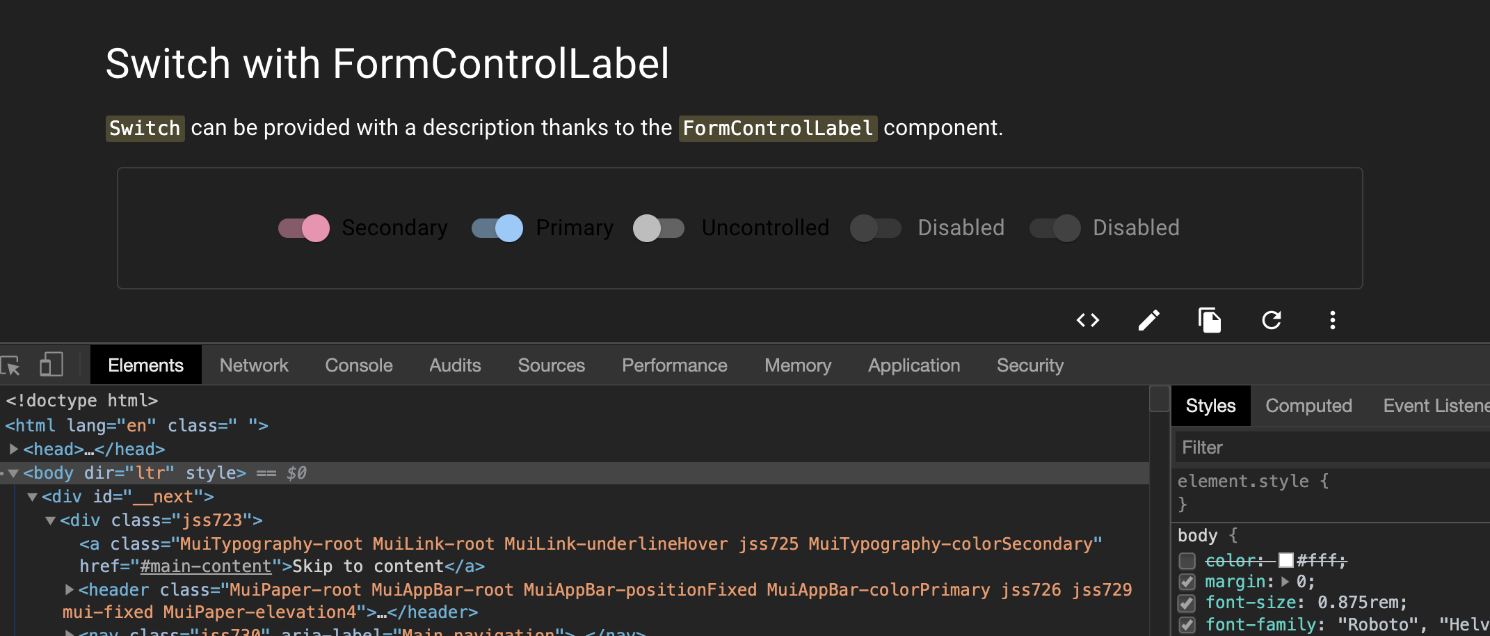Expand the header MuiAppBar element node
Viewport: 1490px width, 636px height.
click(x=69, y=589)
